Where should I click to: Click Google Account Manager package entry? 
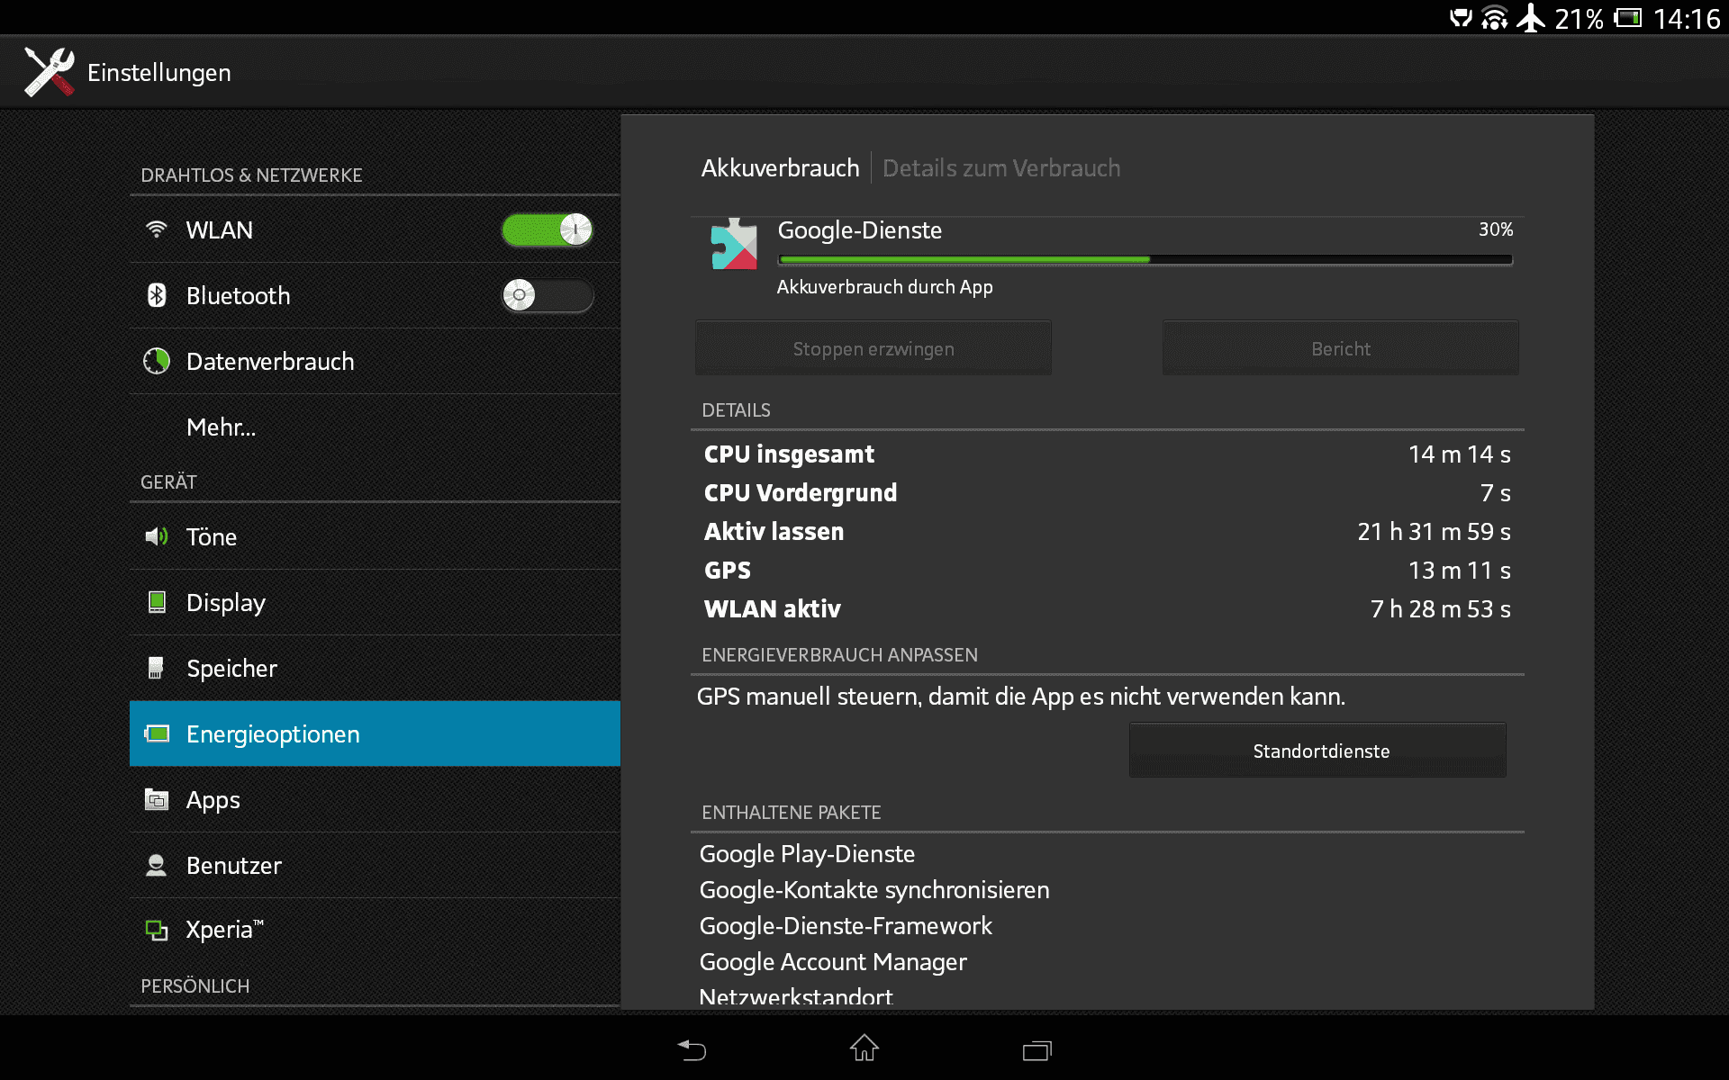coord(833,962)
